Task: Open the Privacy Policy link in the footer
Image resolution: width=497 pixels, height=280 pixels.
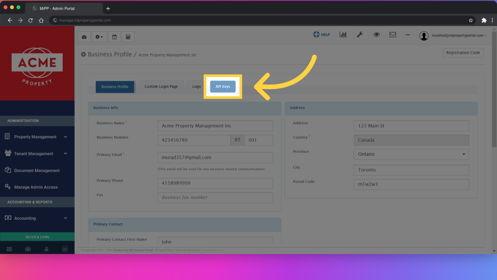Action: point(164,250)
